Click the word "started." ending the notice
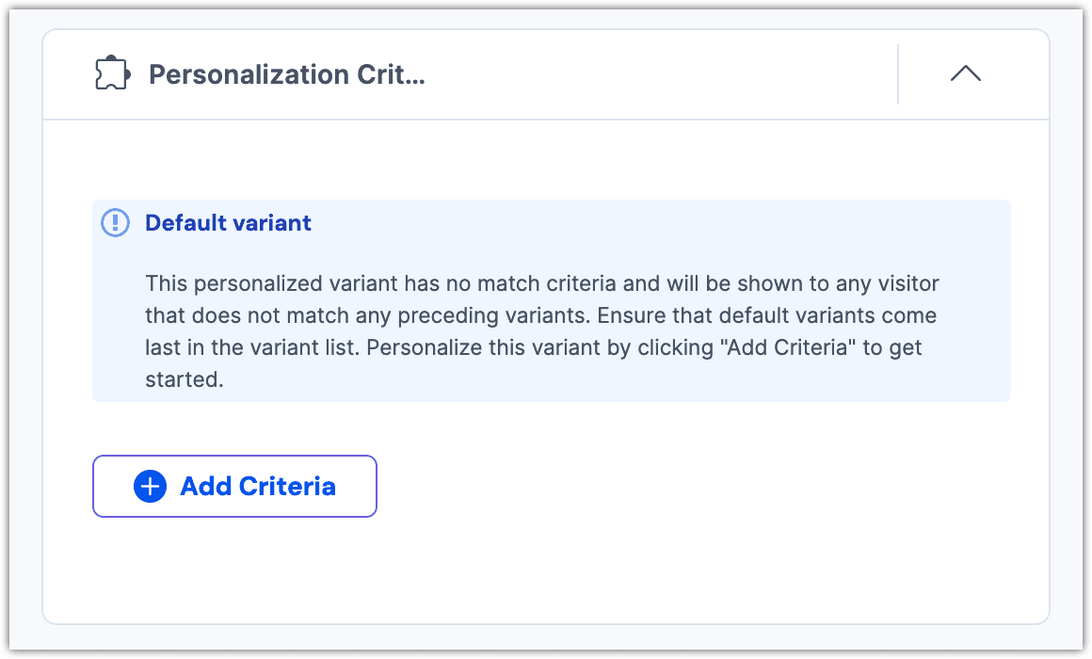The height and width of the screenshot is (659, 1092). (185, 380)
